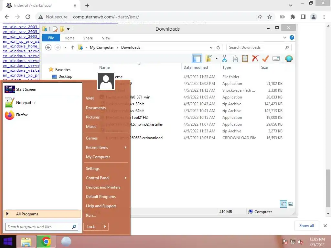Click the Lock button
The image size is (331, 248).
point(92,227)
